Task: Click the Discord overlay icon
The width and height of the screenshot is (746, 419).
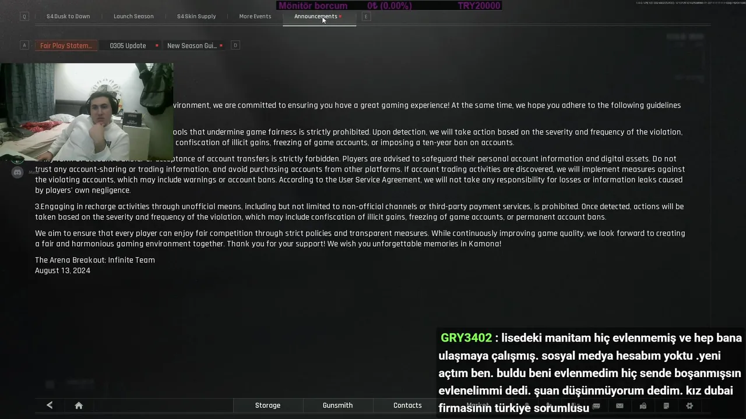Action: 17,172
